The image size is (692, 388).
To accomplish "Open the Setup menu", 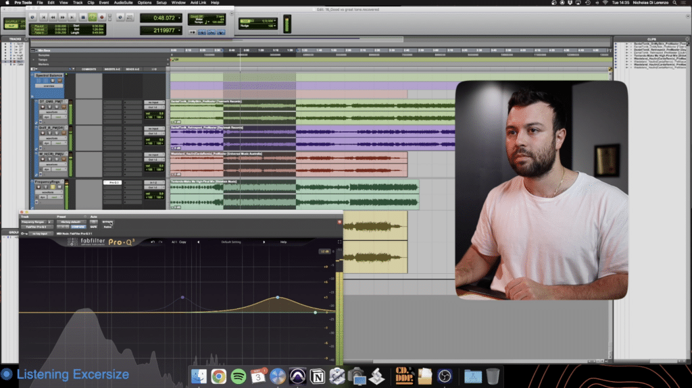I will (162, 3).
